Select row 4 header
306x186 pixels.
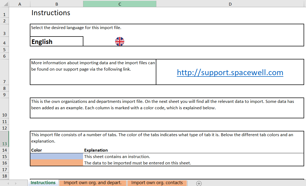coord(4,41)
